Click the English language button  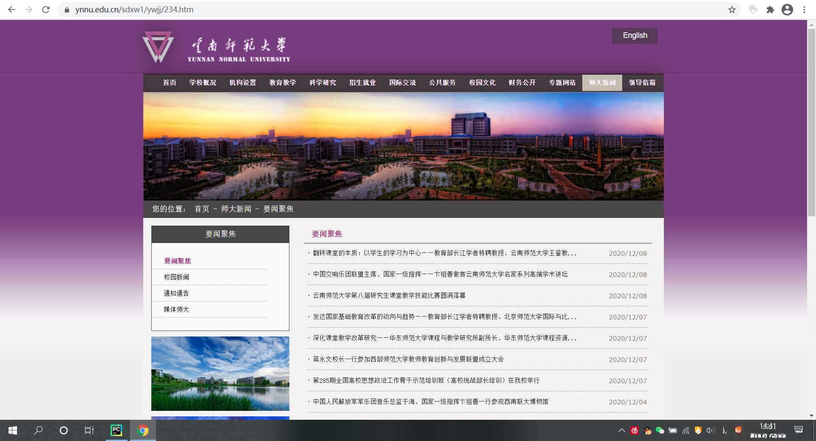[635, 36]
